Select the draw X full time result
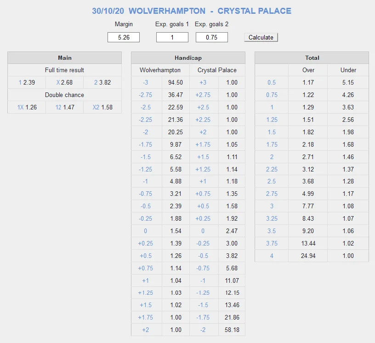 (58, 83)
